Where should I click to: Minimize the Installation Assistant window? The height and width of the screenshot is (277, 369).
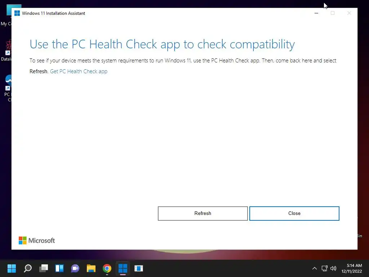[316, 13]
